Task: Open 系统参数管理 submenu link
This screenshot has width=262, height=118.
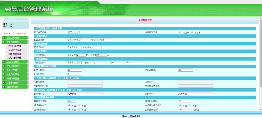Action: click(15, 58)
